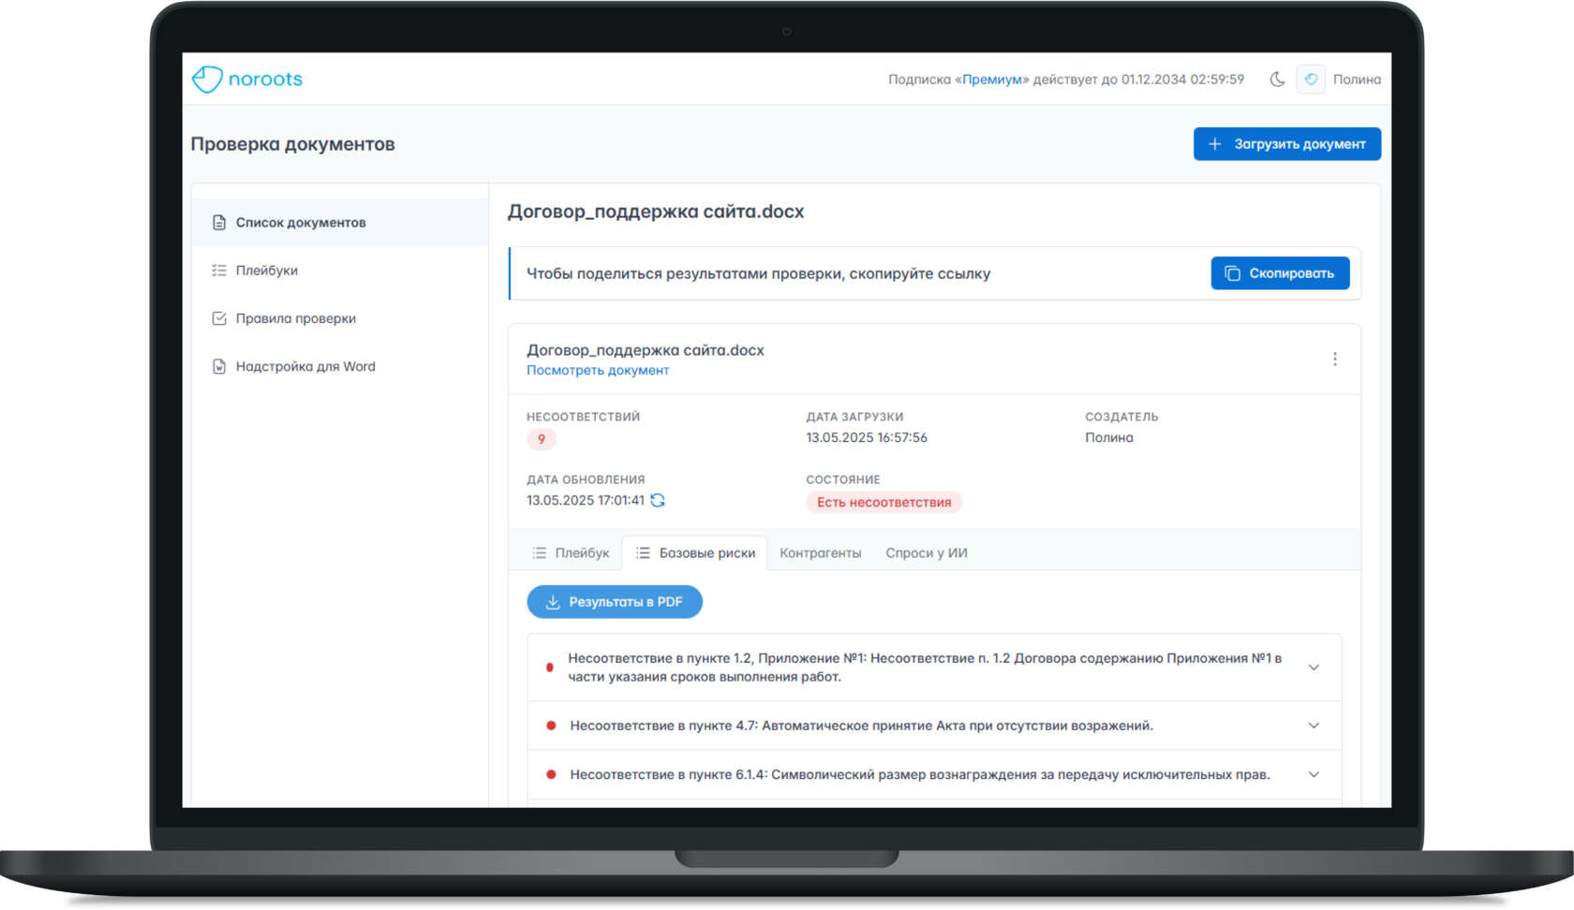Click inconsistency text about пункт 1.2

point(925,668)
